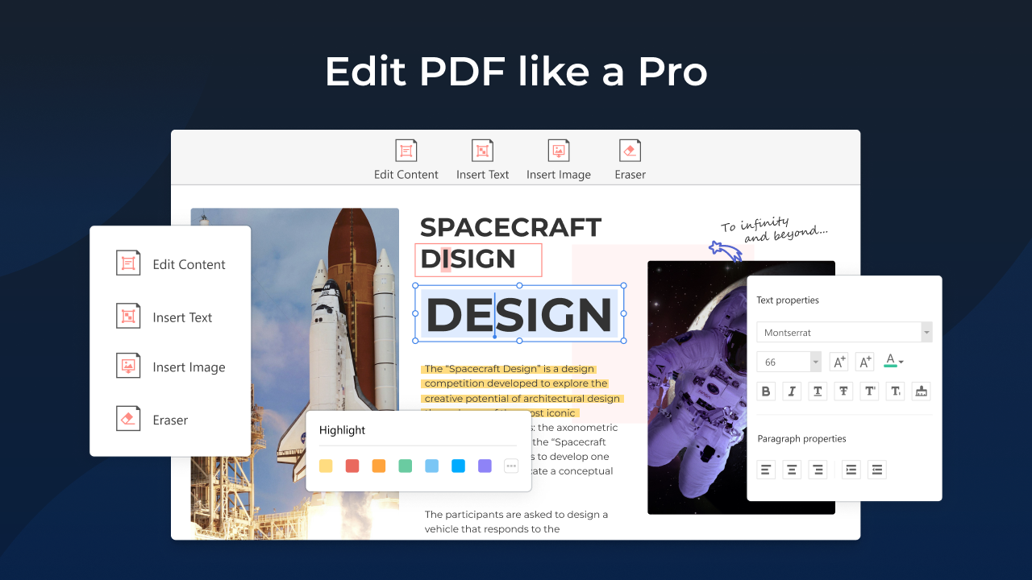Center-align text using Paragraph properties
This screenshot has width=1032, height=580.
point(792,469)
